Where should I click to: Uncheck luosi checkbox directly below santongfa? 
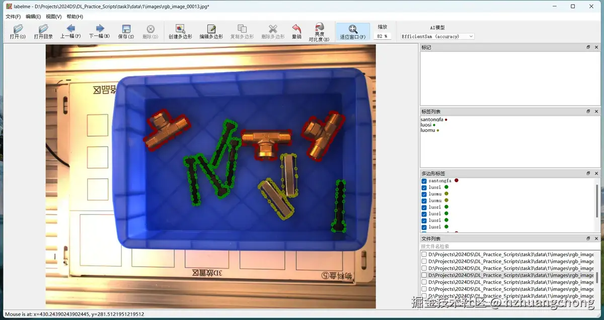[x=424, y=188]
